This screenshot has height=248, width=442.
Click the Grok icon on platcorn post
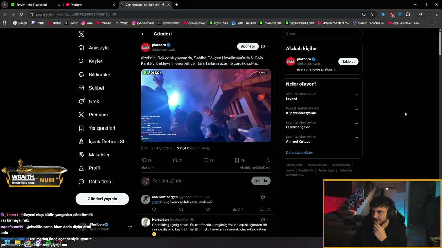coord(263,46)
